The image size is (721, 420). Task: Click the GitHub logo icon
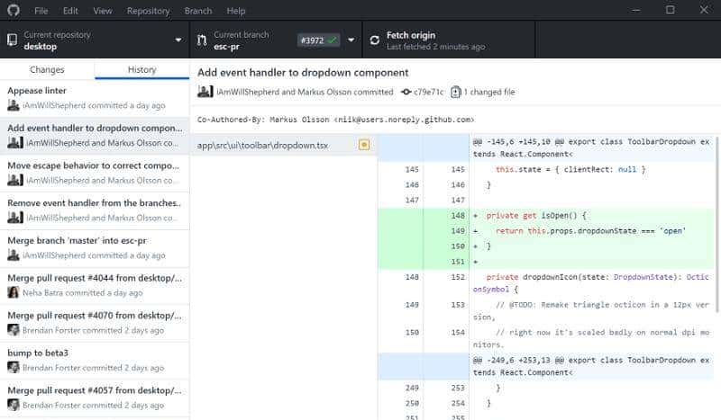point(13,11)
